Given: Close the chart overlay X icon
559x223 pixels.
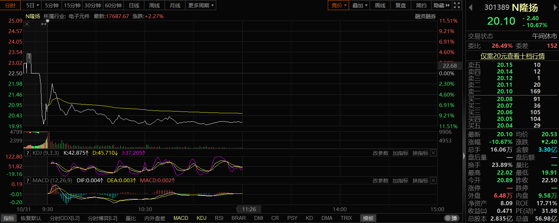Looking at the screenshot, I should (27, 24).
